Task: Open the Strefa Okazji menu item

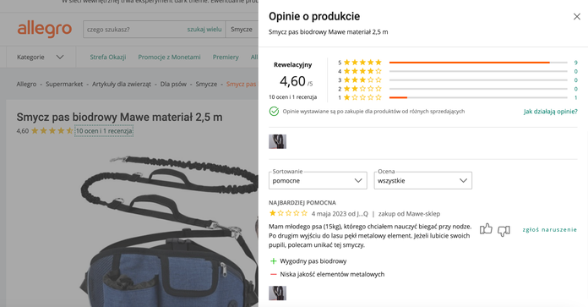Action: click(108, 57)
